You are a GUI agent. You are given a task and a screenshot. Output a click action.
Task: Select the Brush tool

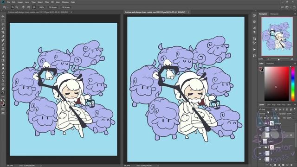pos(3,45)
